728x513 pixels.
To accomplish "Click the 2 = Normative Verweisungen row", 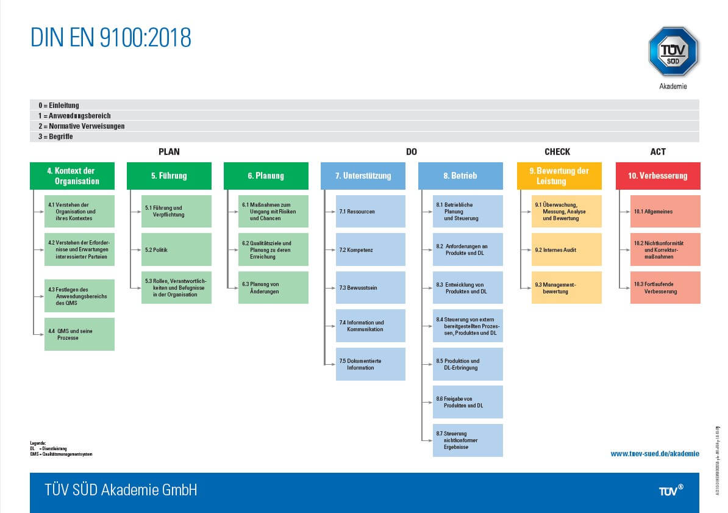I will (x=365, y=126).
